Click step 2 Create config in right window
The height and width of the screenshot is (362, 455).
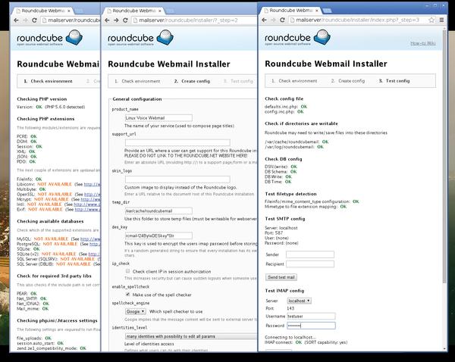348,81
